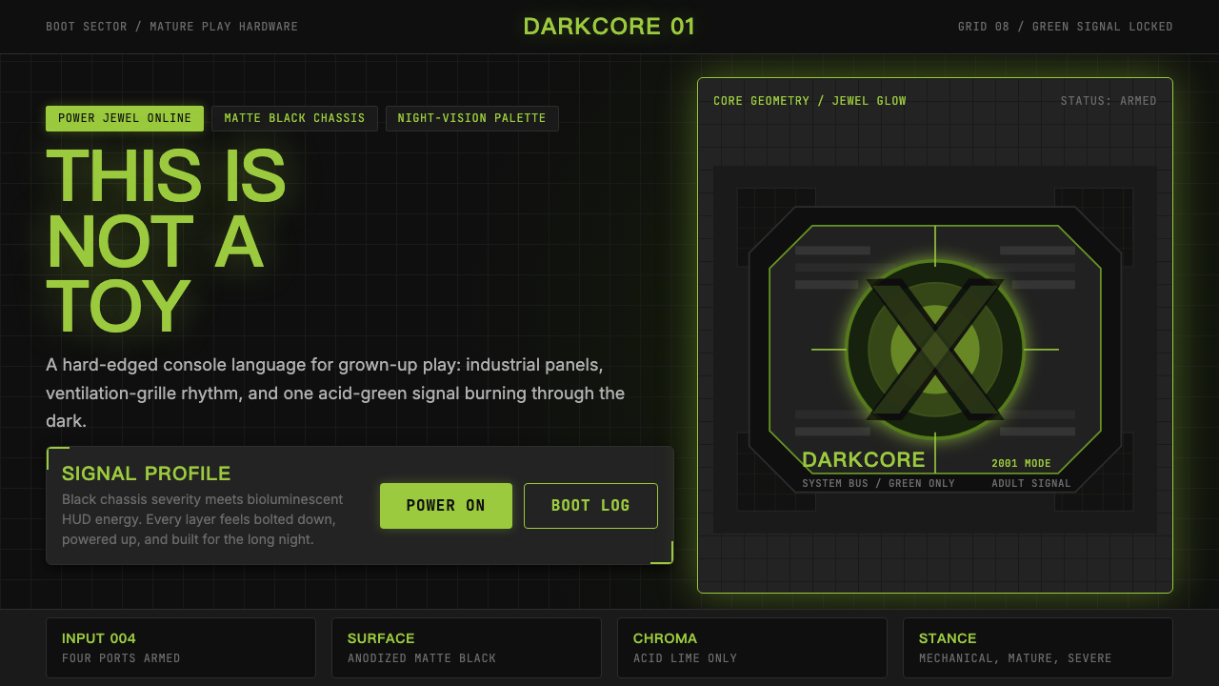Viewport: 1219px width, 686px height.
Task: Click GRID 08 / GREEN SIGNAL LOCKED text
Action: coord(1066,27)
